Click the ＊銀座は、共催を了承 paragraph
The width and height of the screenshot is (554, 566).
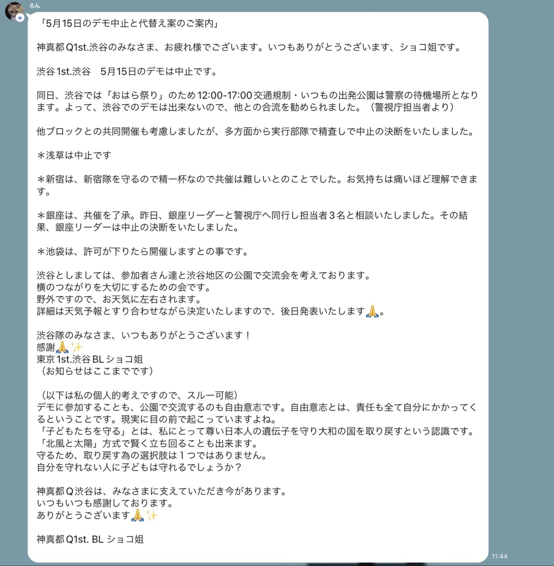click(253, 221)
